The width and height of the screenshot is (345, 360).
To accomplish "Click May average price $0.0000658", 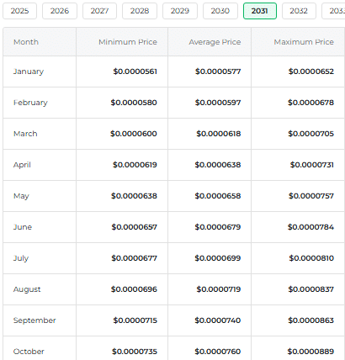I will (218, 196).
